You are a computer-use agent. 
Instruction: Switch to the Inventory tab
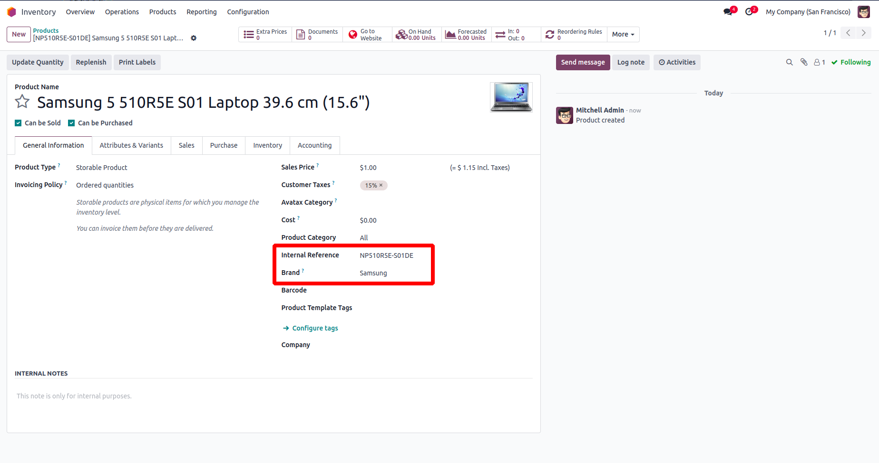pos(267,145)
